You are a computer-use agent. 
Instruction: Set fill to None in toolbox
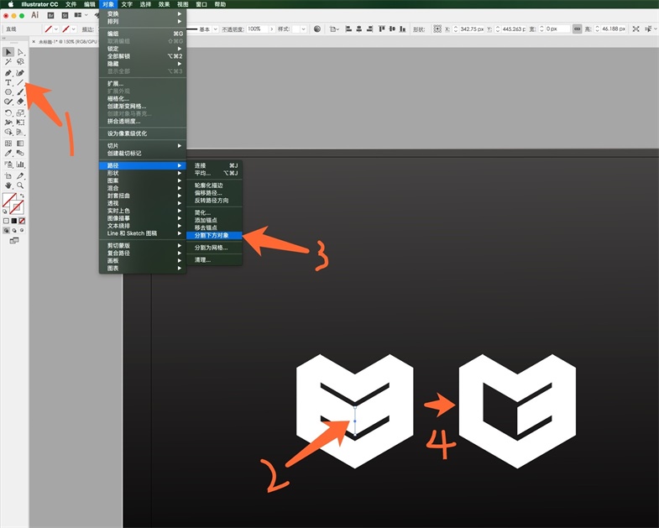23,221
